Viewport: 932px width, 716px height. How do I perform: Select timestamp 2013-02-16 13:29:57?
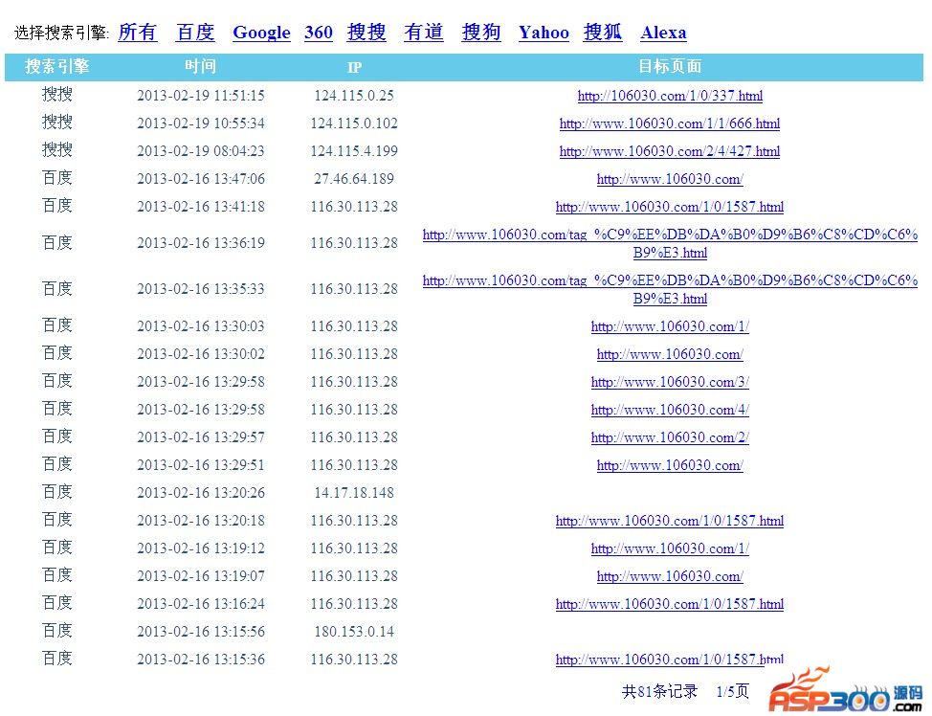[201, 437]
